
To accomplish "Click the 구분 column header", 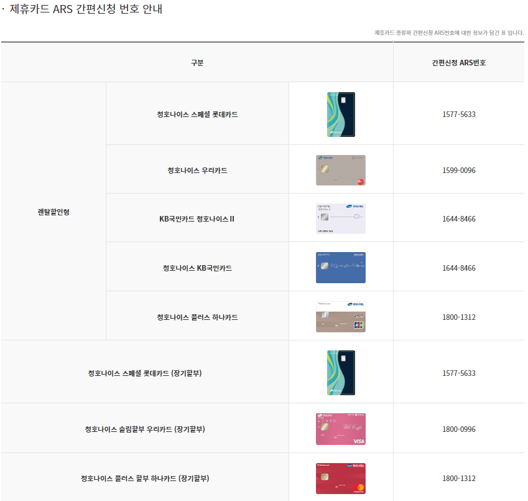I will pyautogui.click(x=197, y=63).
